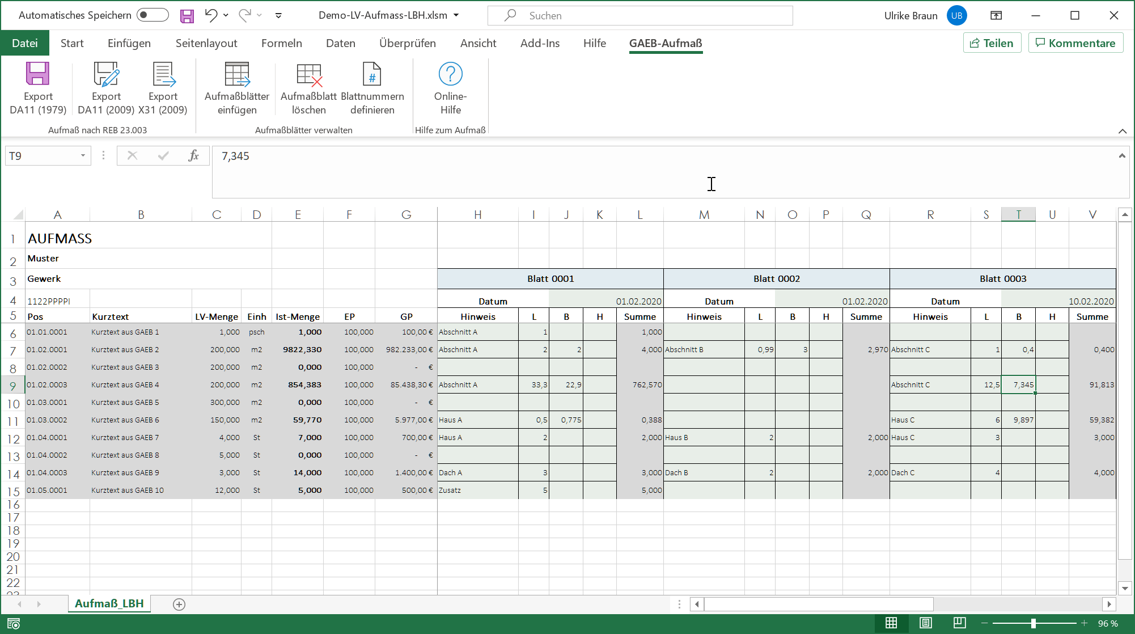Click Aufmaßblatt löschen icon
Image resolution: width=1135 pixels, height=634 pixels.
point(308,74)
